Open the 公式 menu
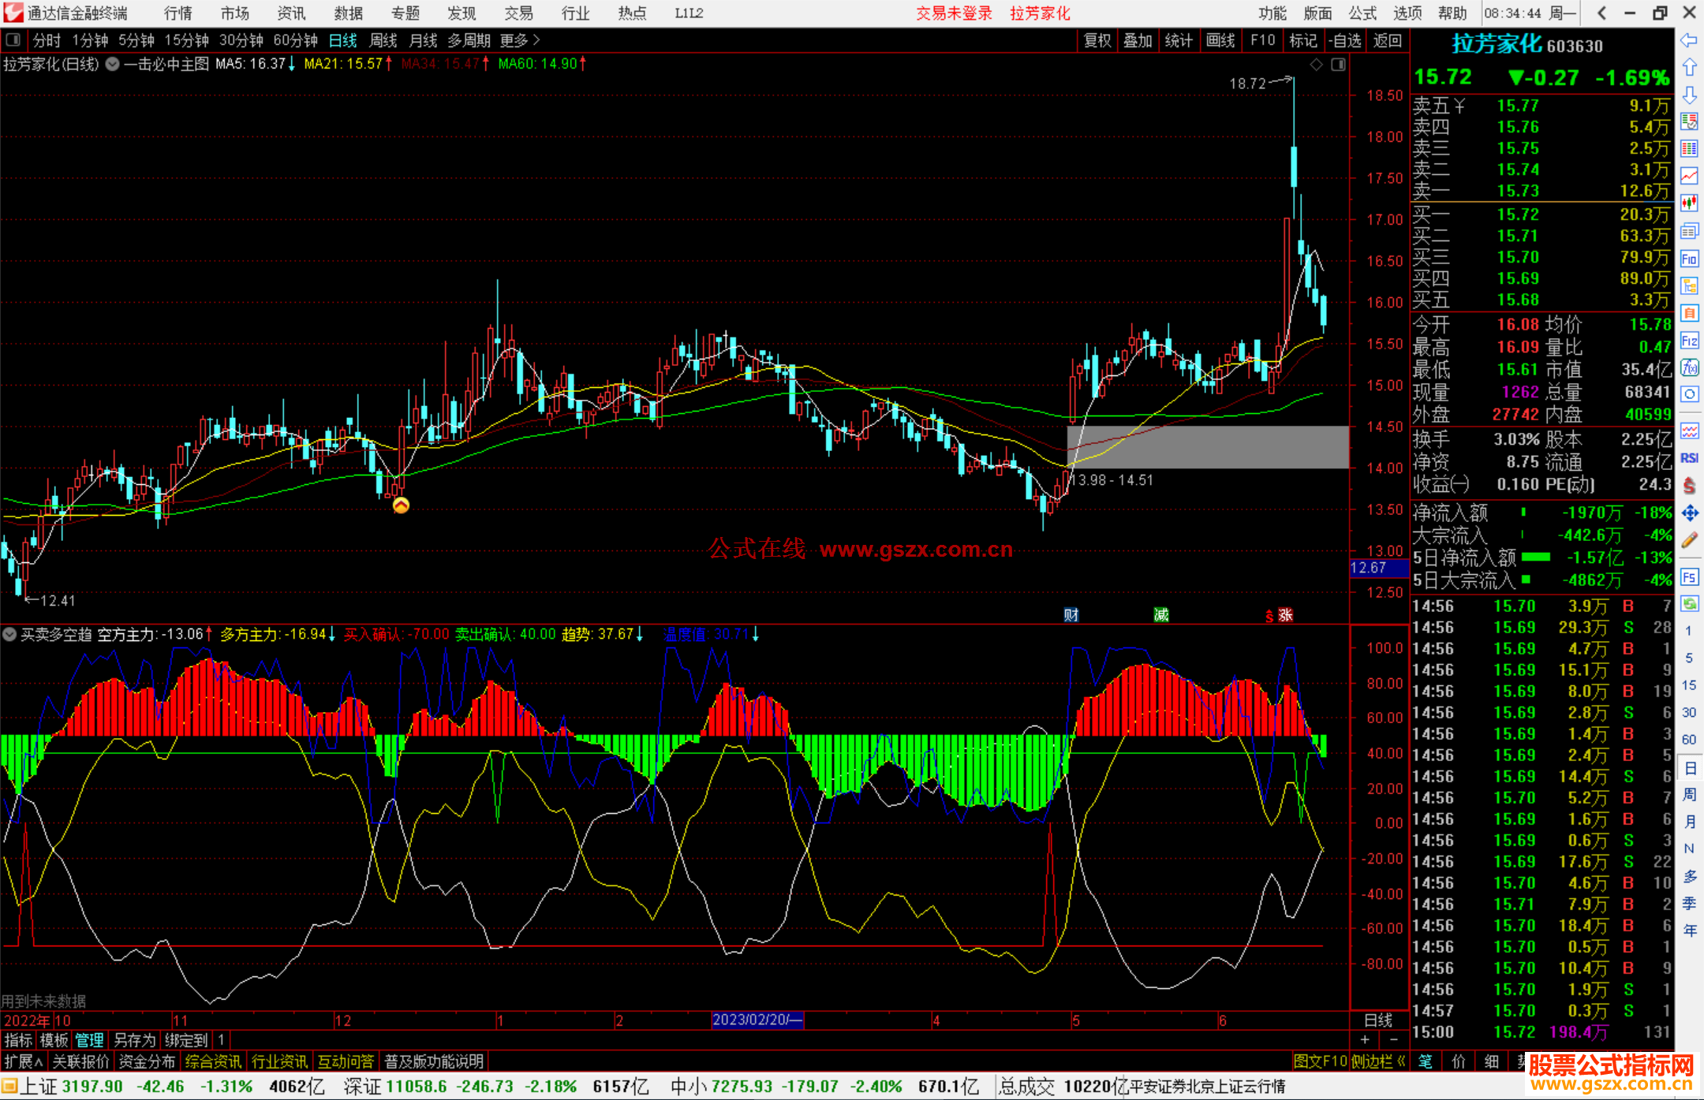The height and width of the screenshot is (1100, 1704). pyautogui.click(x=1362, y=13)
